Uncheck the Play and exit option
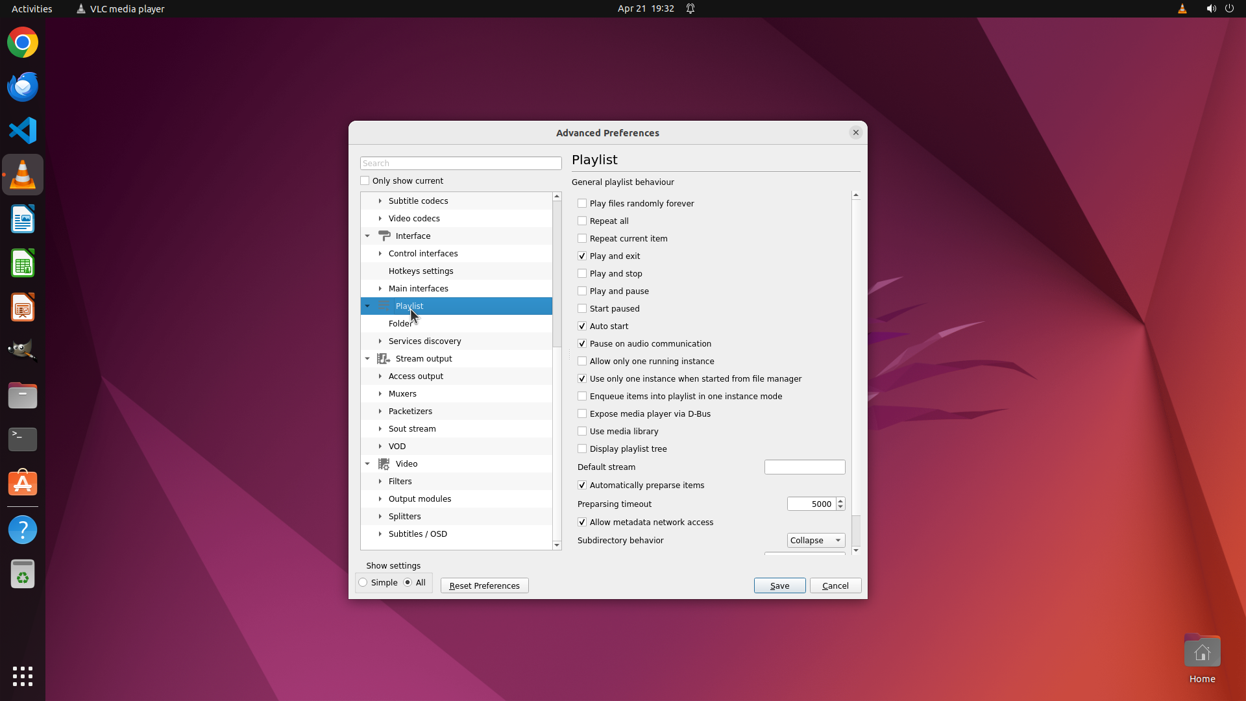This screenshot has height=701, width=1246. coord(582,256)
